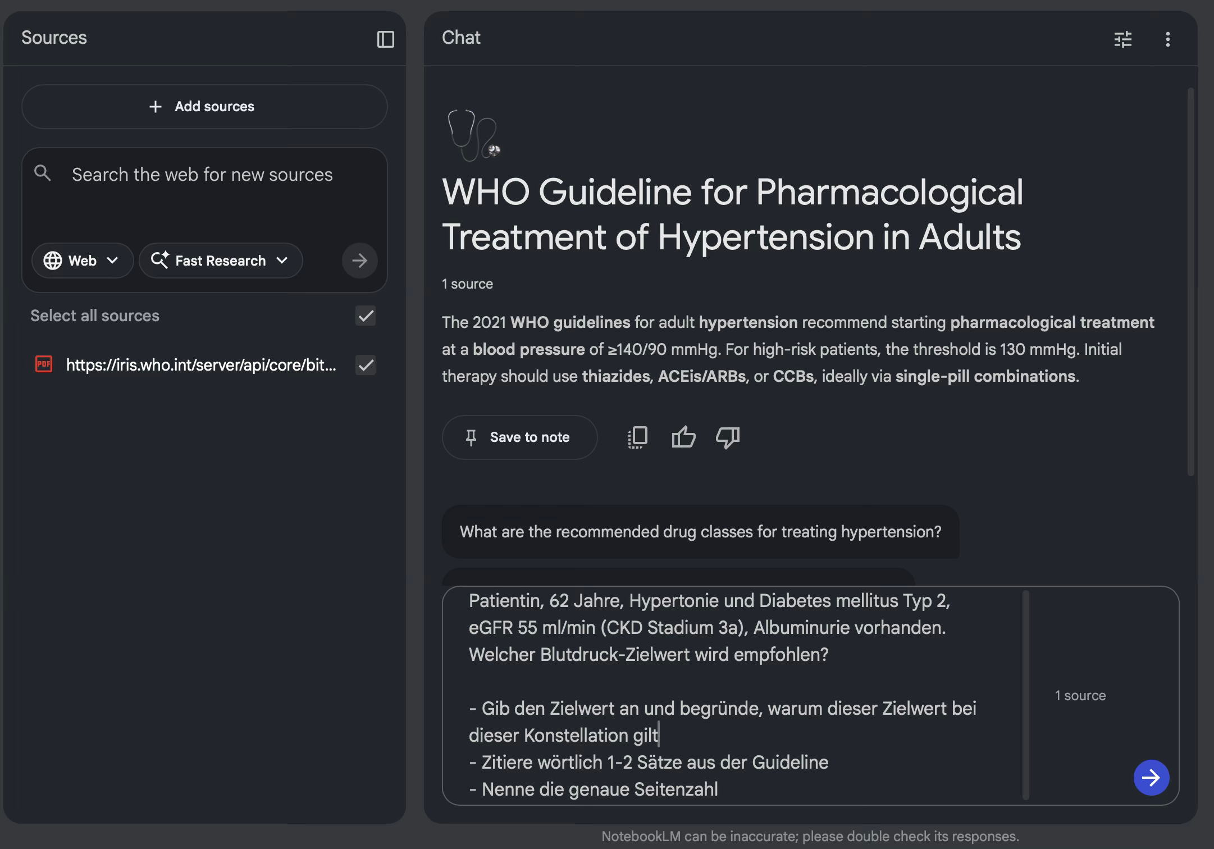
Task: Expand the Web source type dropdown
Action: coord(83,261)
